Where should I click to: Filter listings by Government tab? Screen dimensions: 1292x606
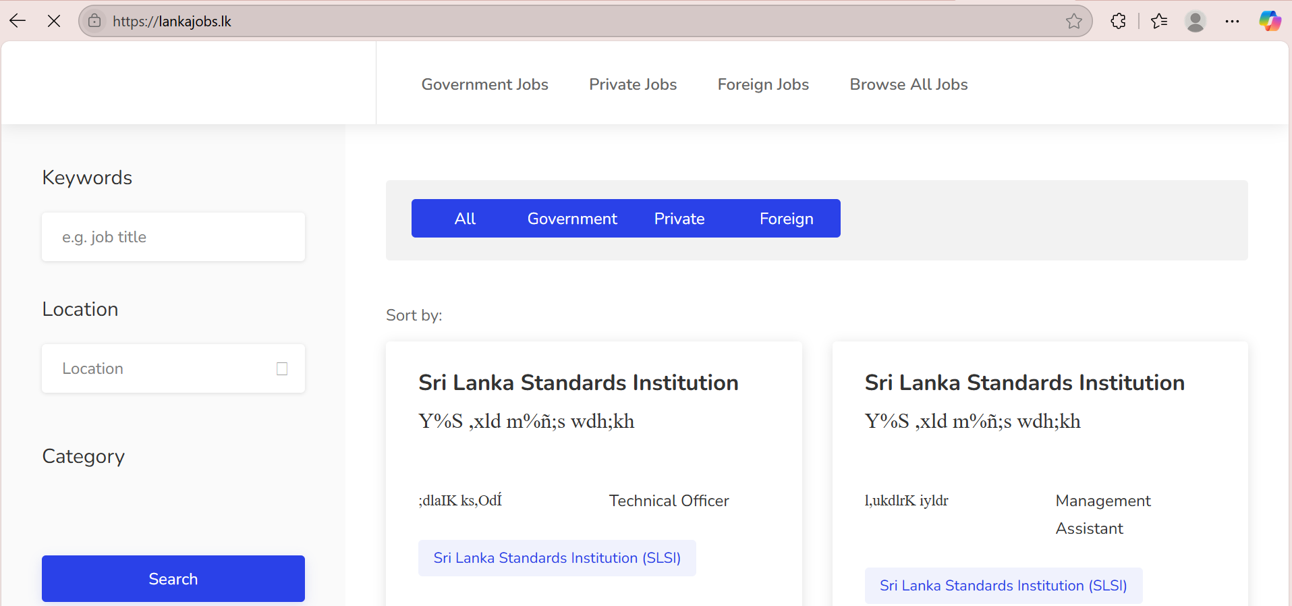pyautogui.click(x=571, y=219)
